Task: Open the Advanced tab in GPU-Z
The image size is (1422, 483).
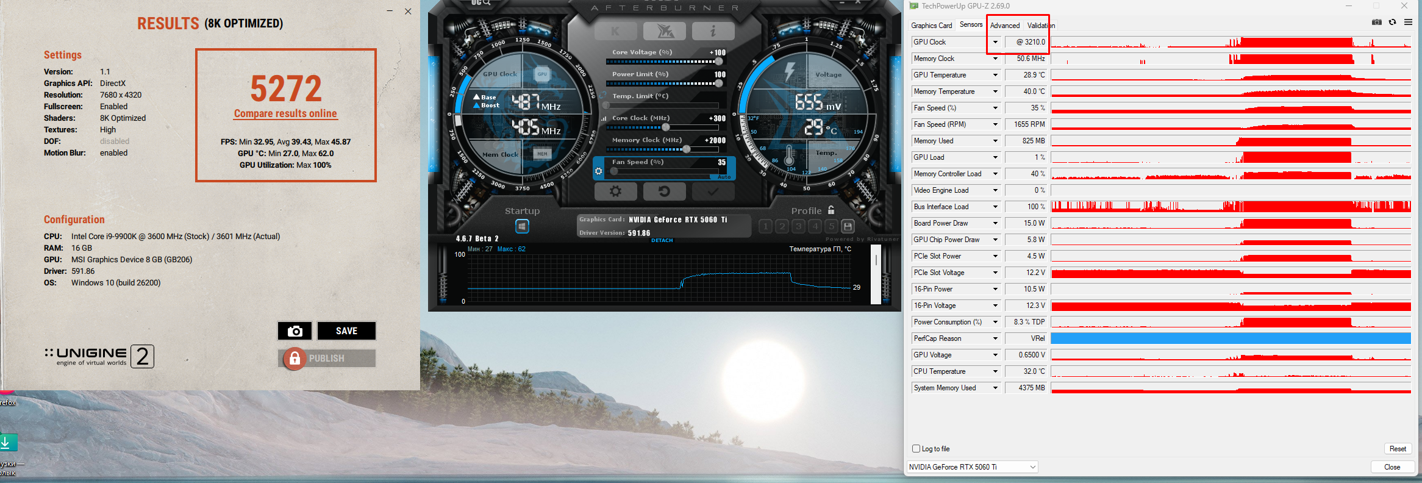Action: (1004, 26)
